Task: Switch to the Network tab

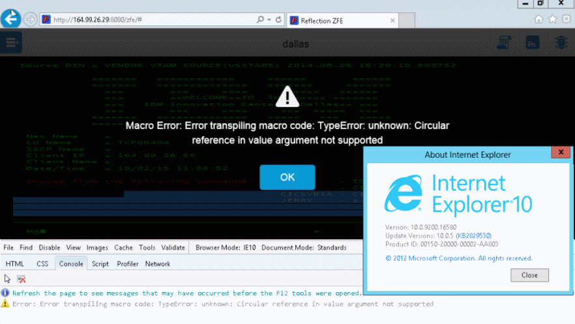Action: point(158,264)
